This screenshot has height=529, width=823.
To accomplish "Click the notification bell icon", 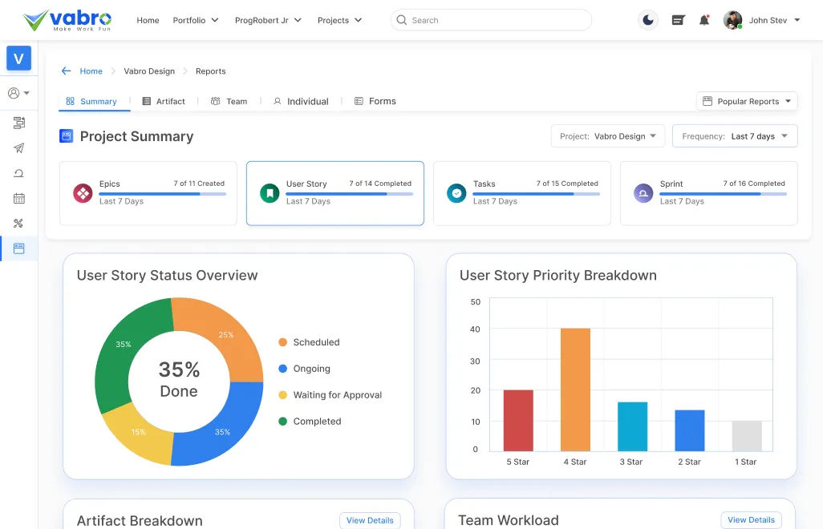I will (x=704, y=20).
